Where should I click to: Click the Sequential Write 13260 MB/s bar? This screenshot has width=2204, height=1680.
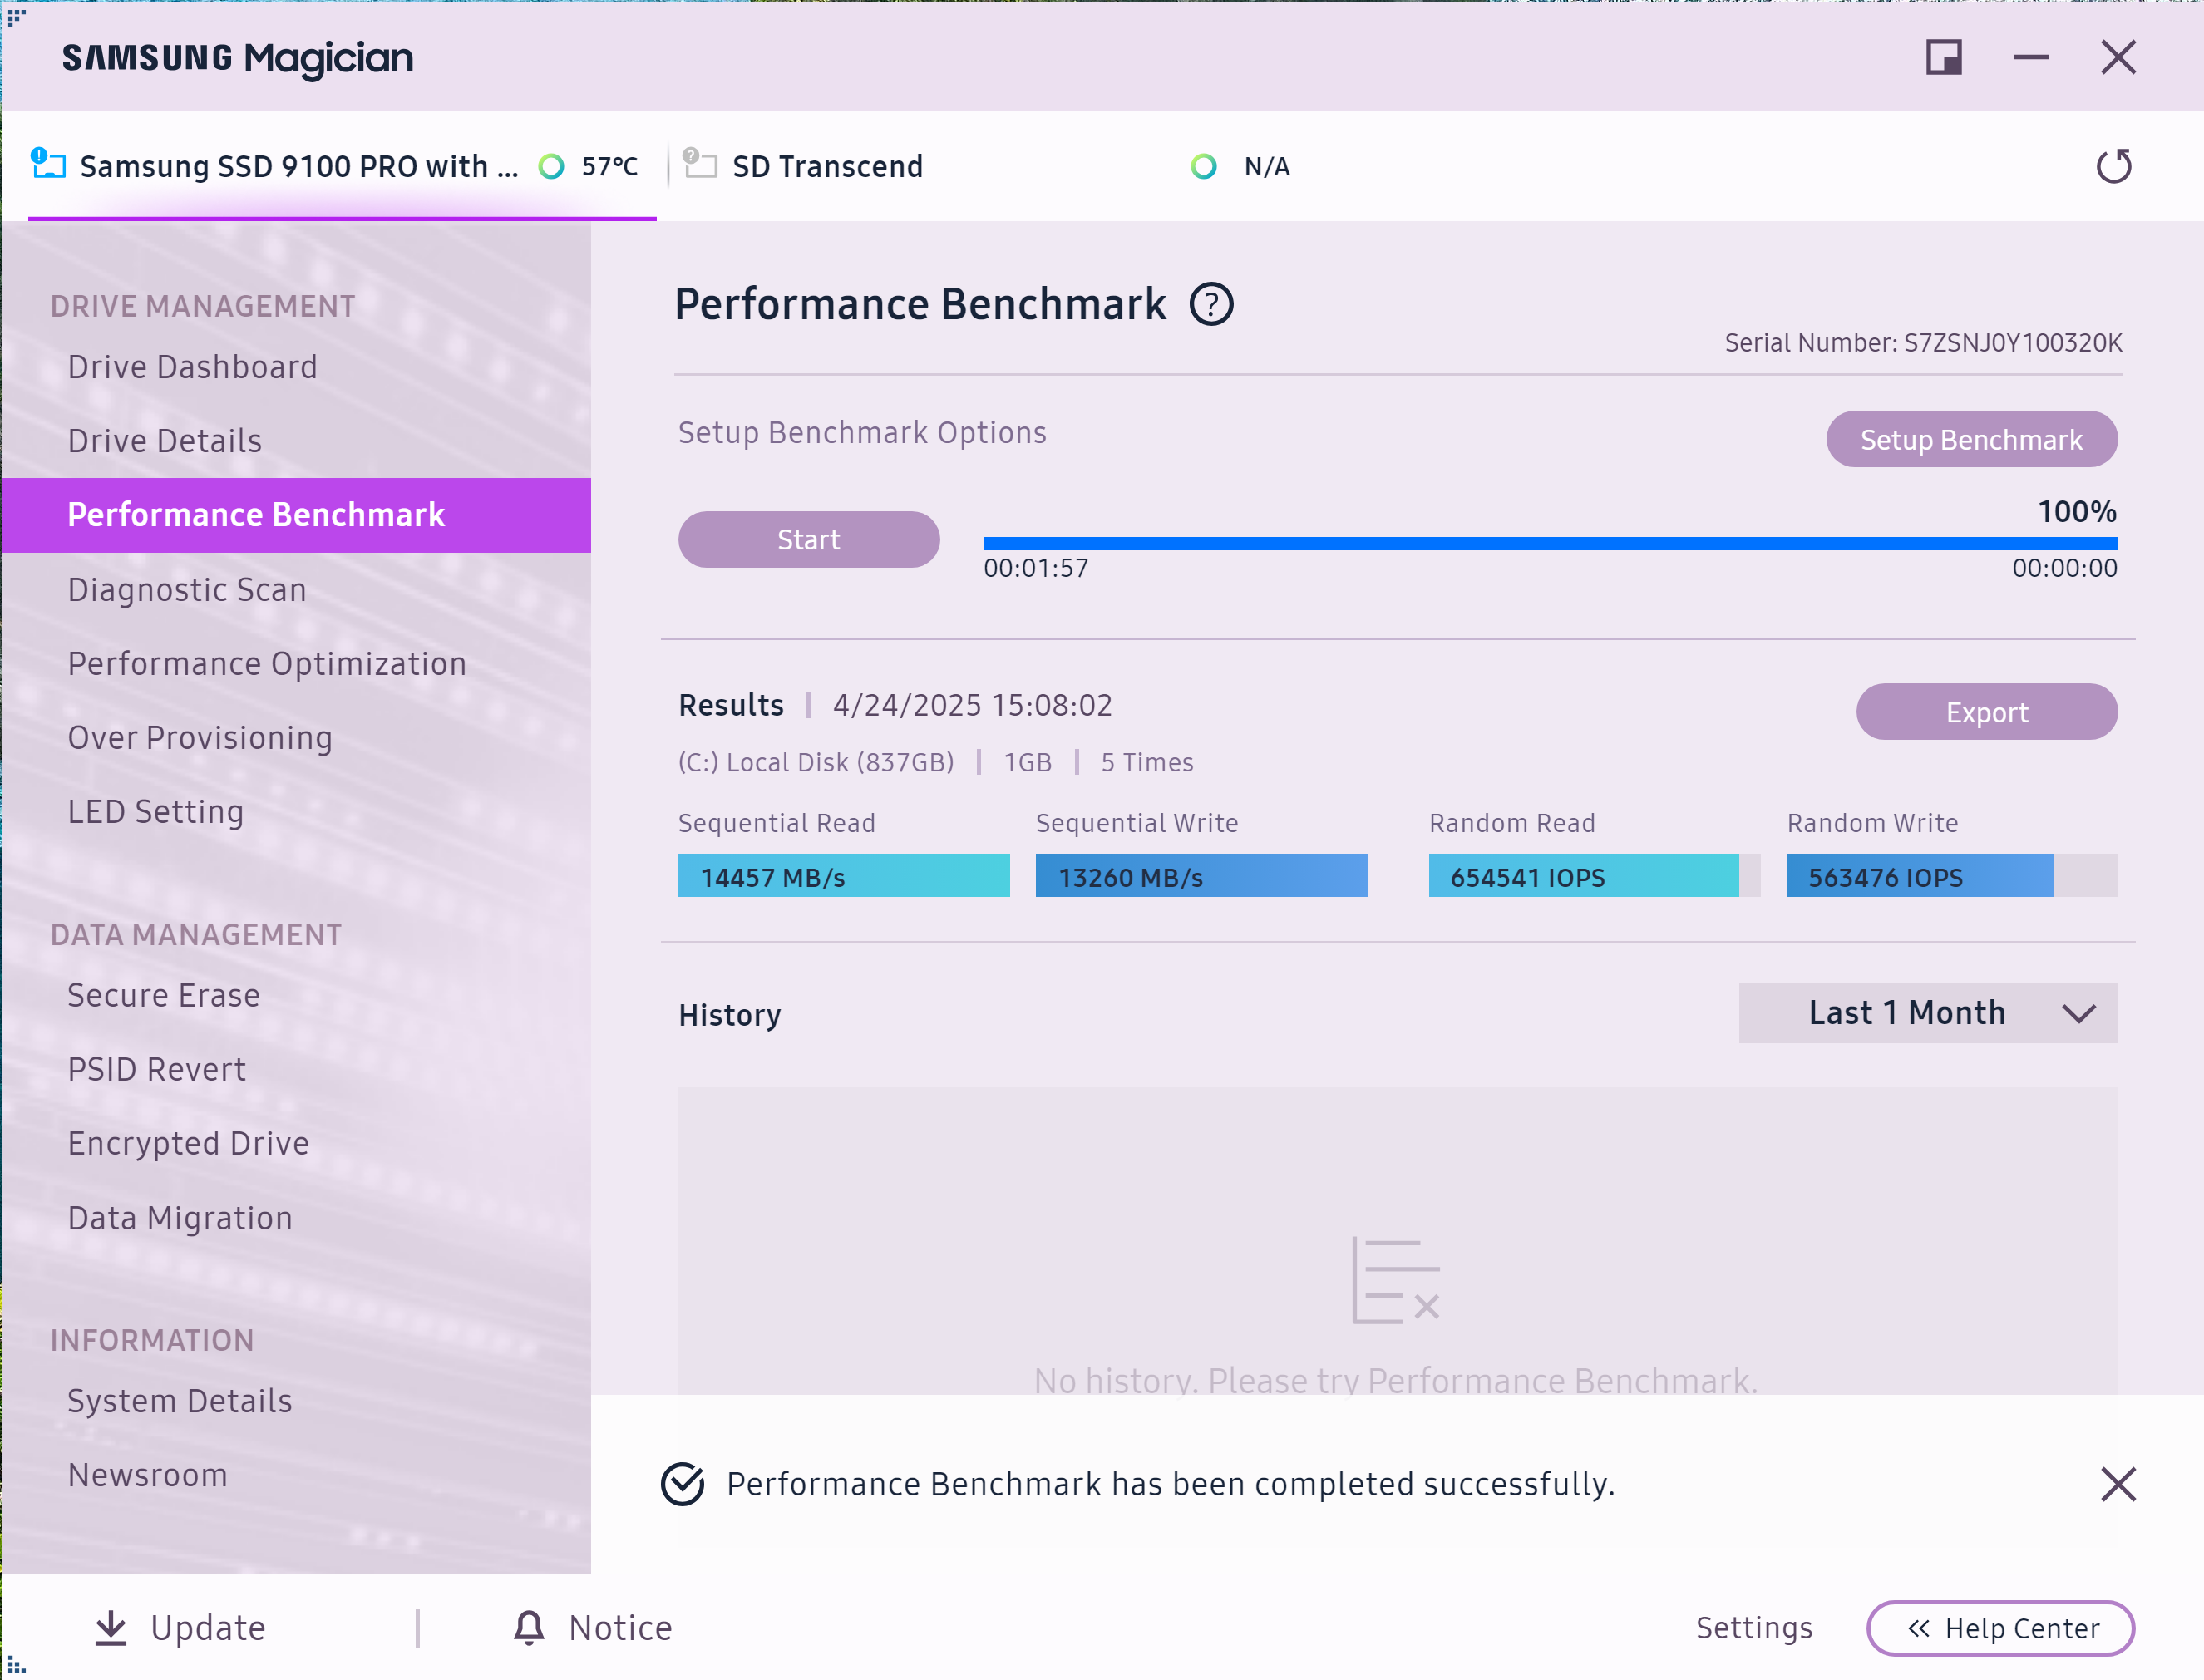click(x=1201, y=876)
